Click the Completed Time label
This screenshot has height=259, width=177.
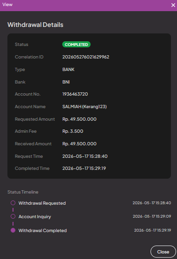[32, 168]
